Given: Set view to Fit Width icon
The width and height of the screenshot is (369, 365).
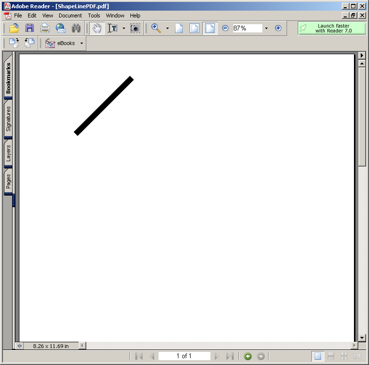Looking at the screenshot, I should (210, 28).
